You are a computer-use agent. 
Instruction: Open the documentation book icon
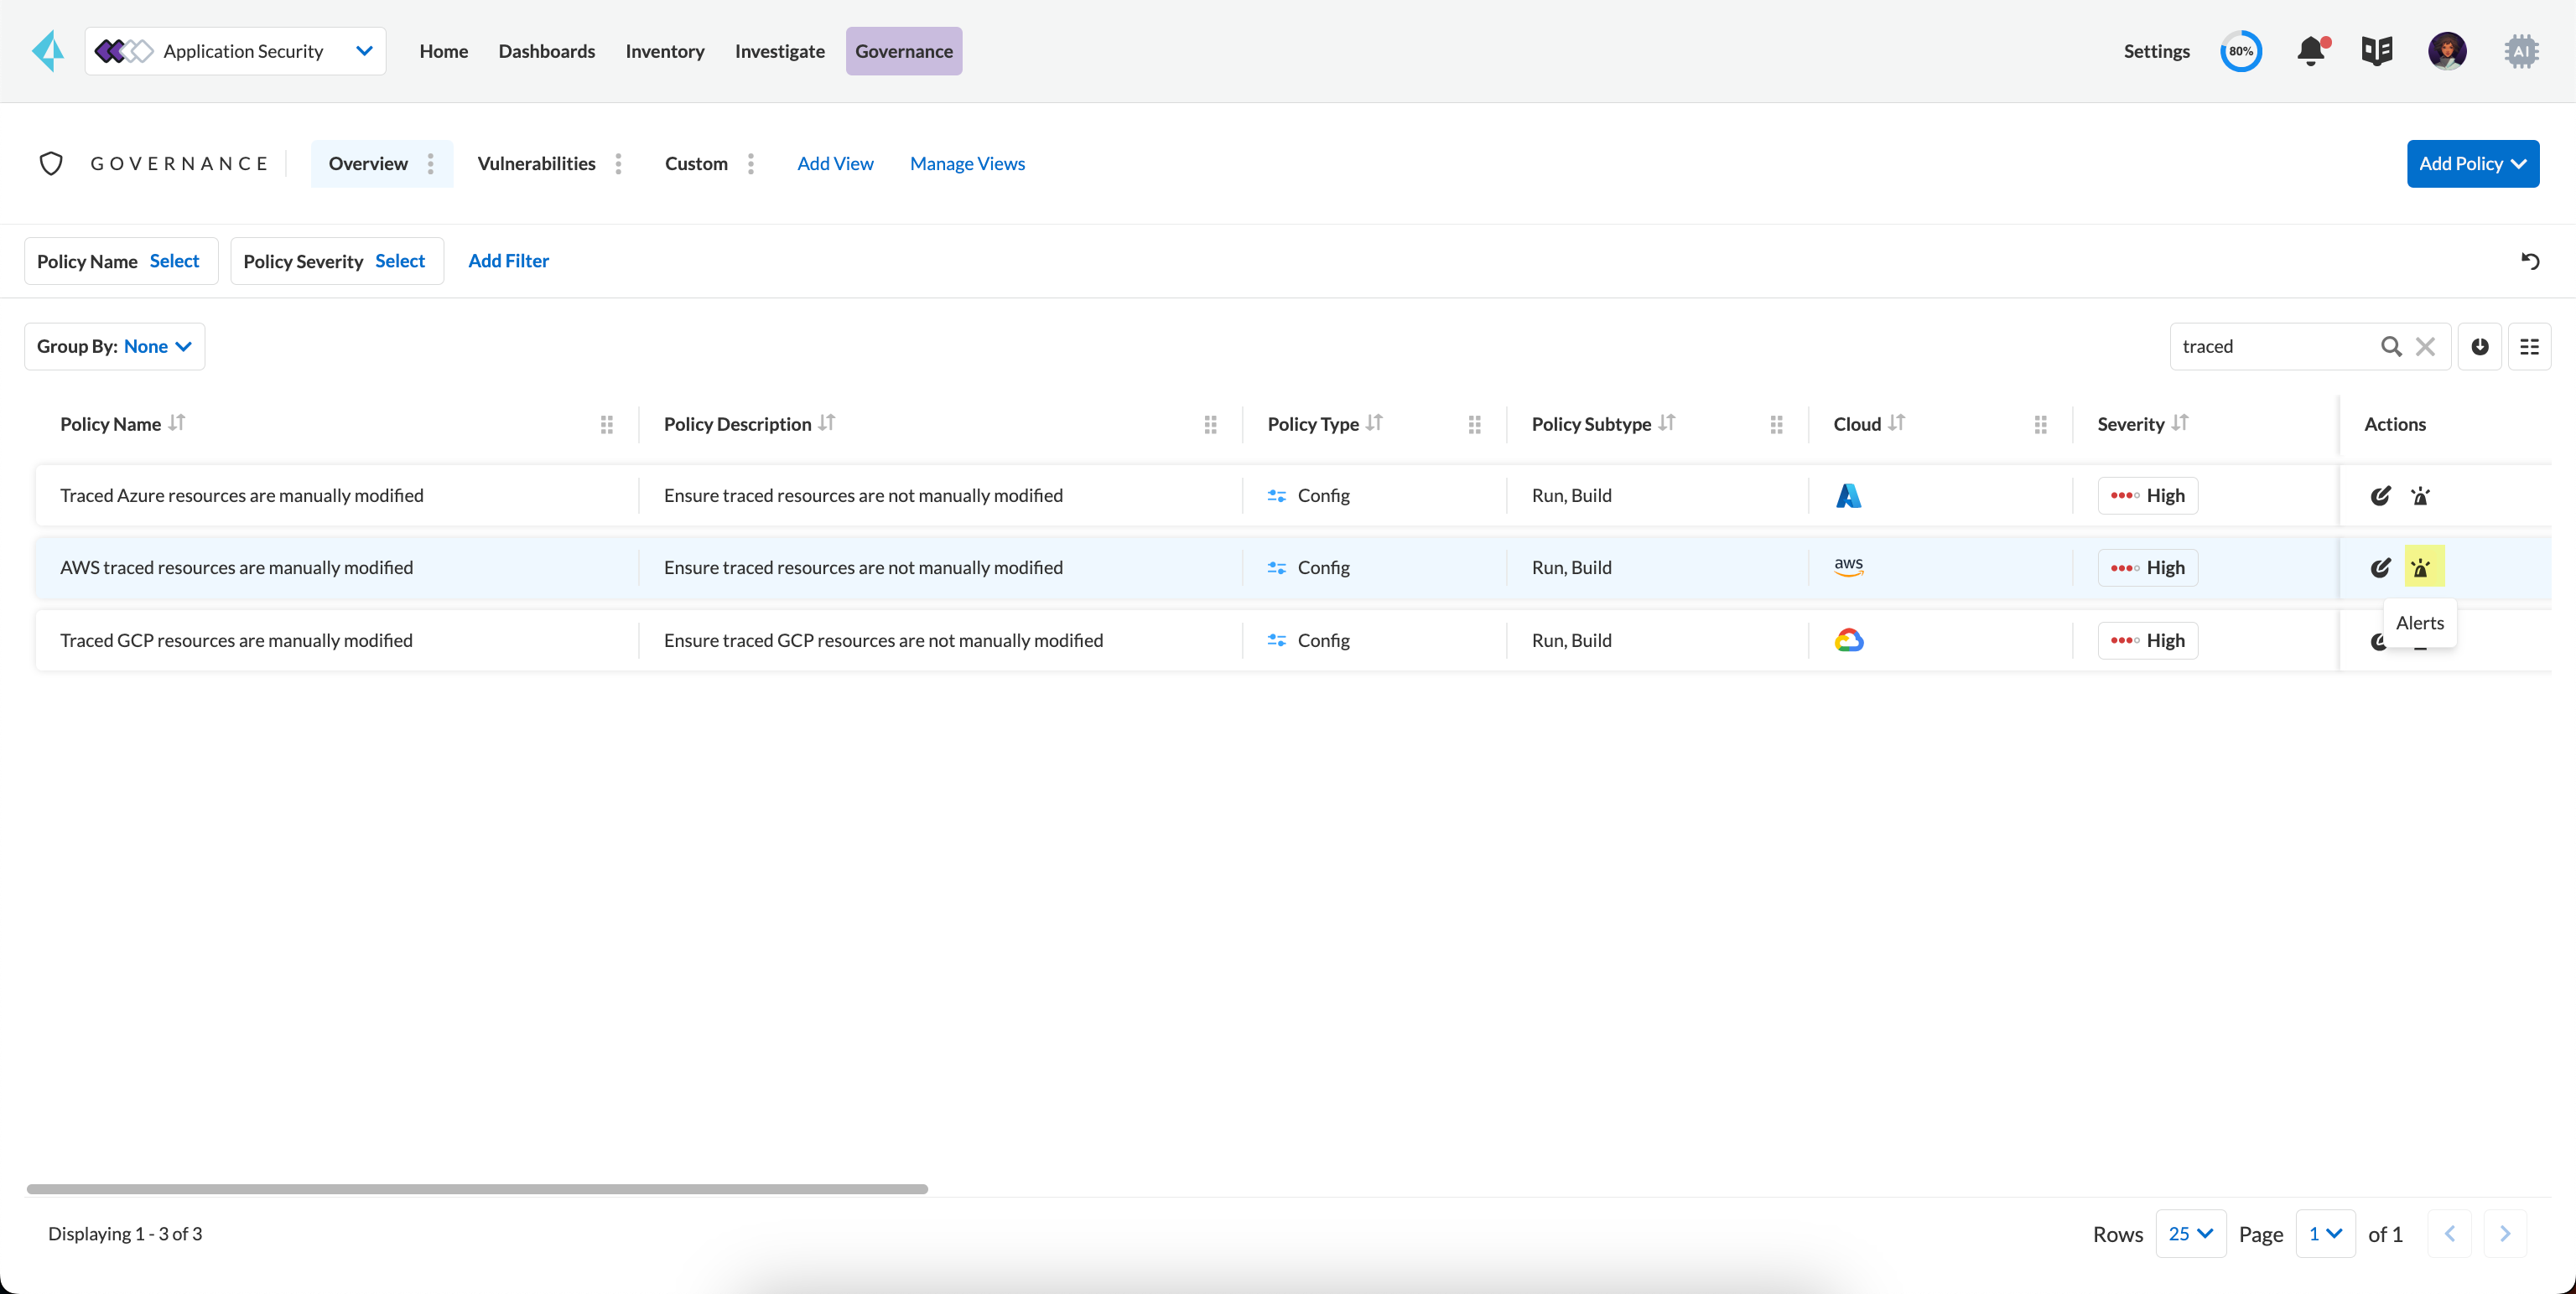[2377, 51]
